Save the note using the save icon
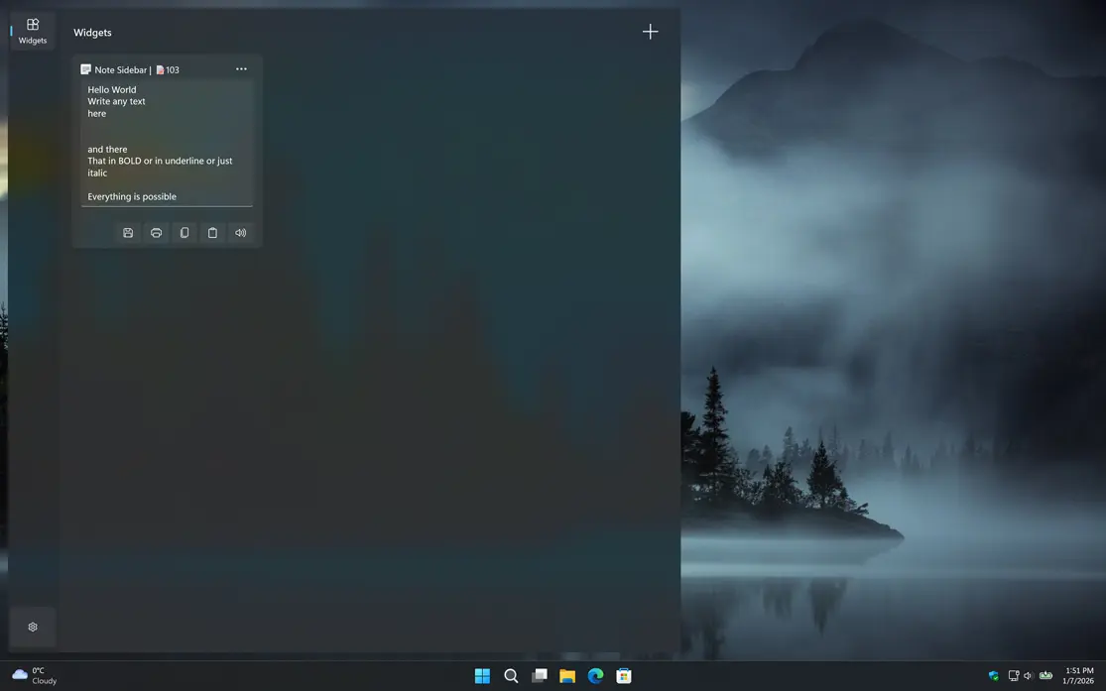The width and height of the screenshot is (1106, 691). 128,232
